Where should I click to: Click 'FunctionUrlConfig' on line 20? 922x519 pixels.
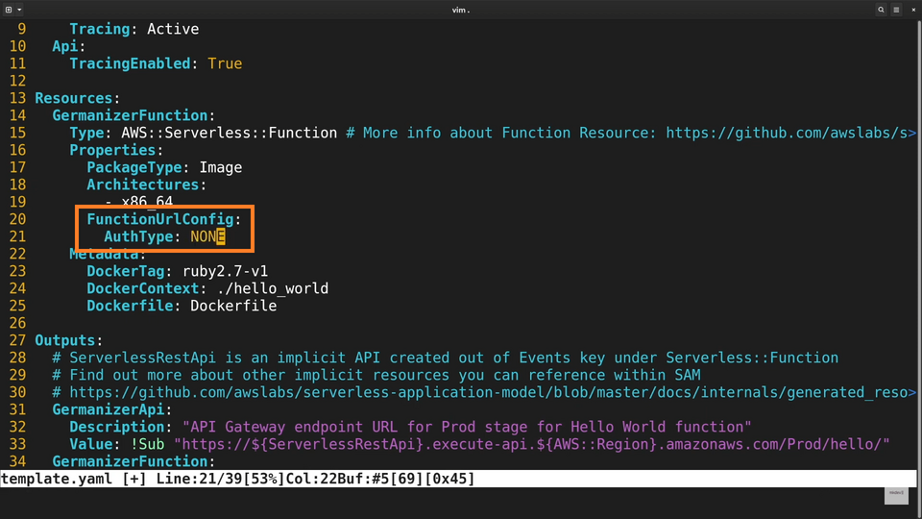[160, 219]
